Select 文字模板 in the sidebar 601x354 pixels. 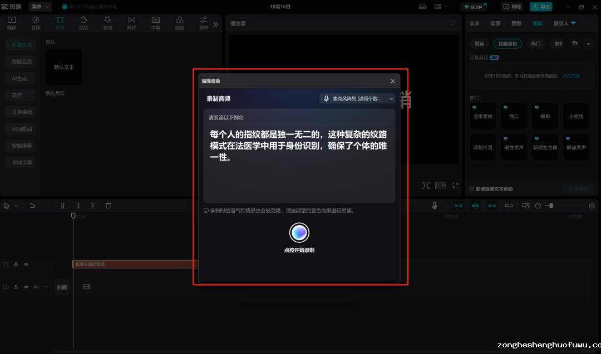point(21,112)
